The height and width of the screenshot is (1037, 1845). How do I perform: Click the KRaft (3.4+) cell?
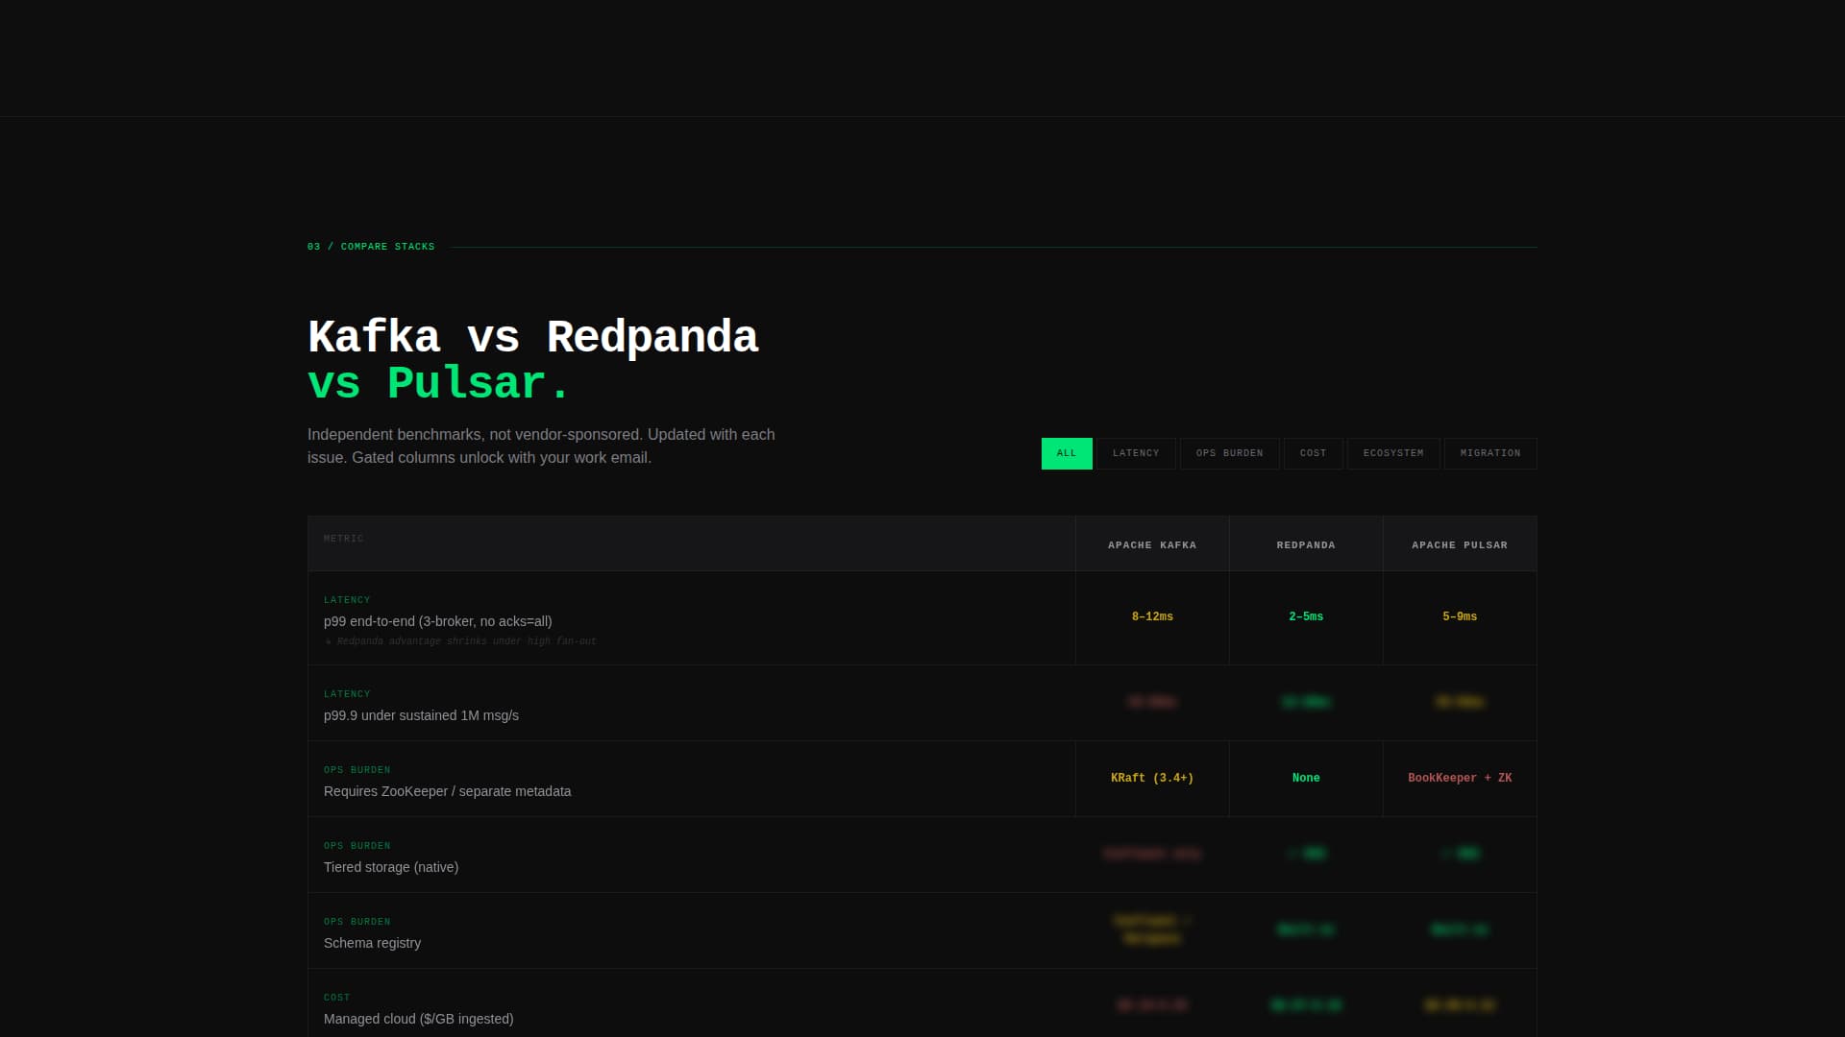[1152, 779]
